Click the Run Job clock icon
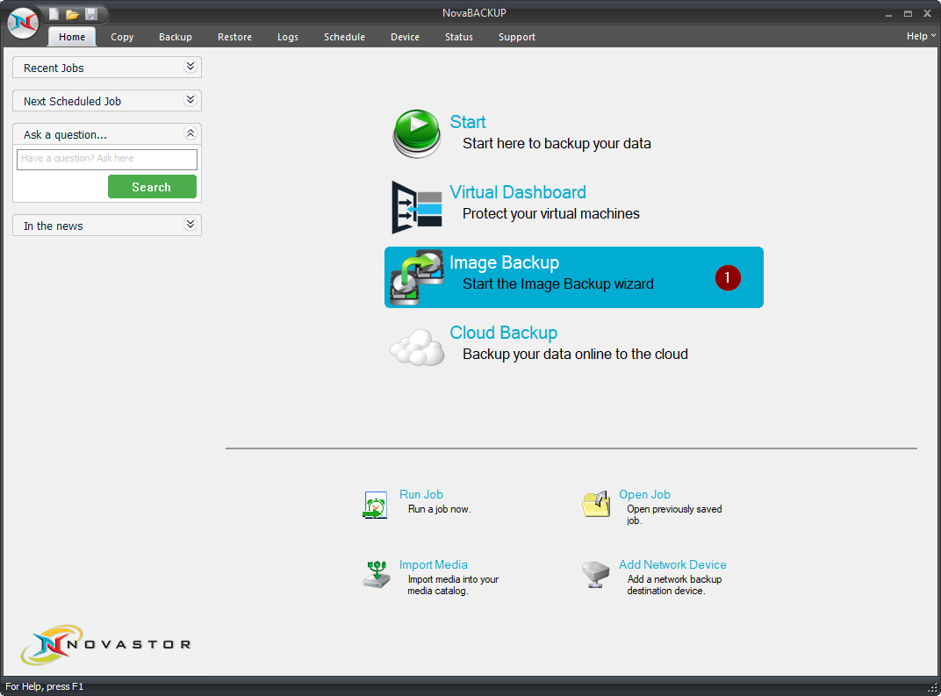Image resolution: width=941 pixels, height=696 pixels. click(375, 505)
